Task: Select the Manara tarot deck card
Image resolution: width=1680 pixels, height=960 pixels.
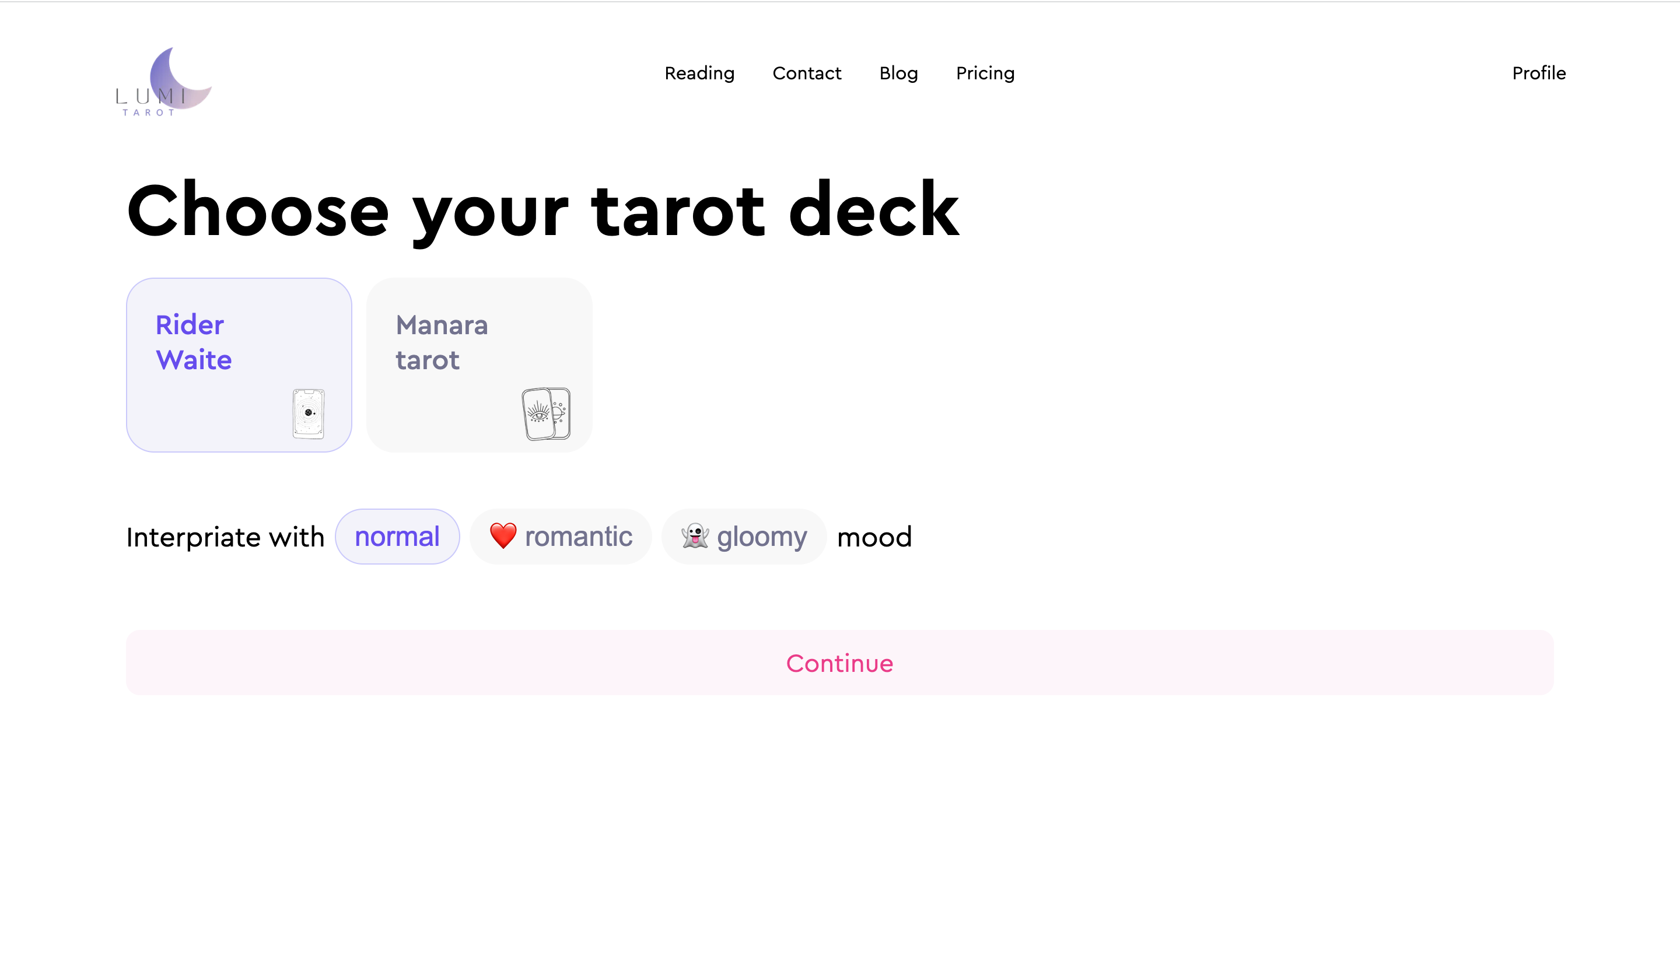Action: [480, 365]
